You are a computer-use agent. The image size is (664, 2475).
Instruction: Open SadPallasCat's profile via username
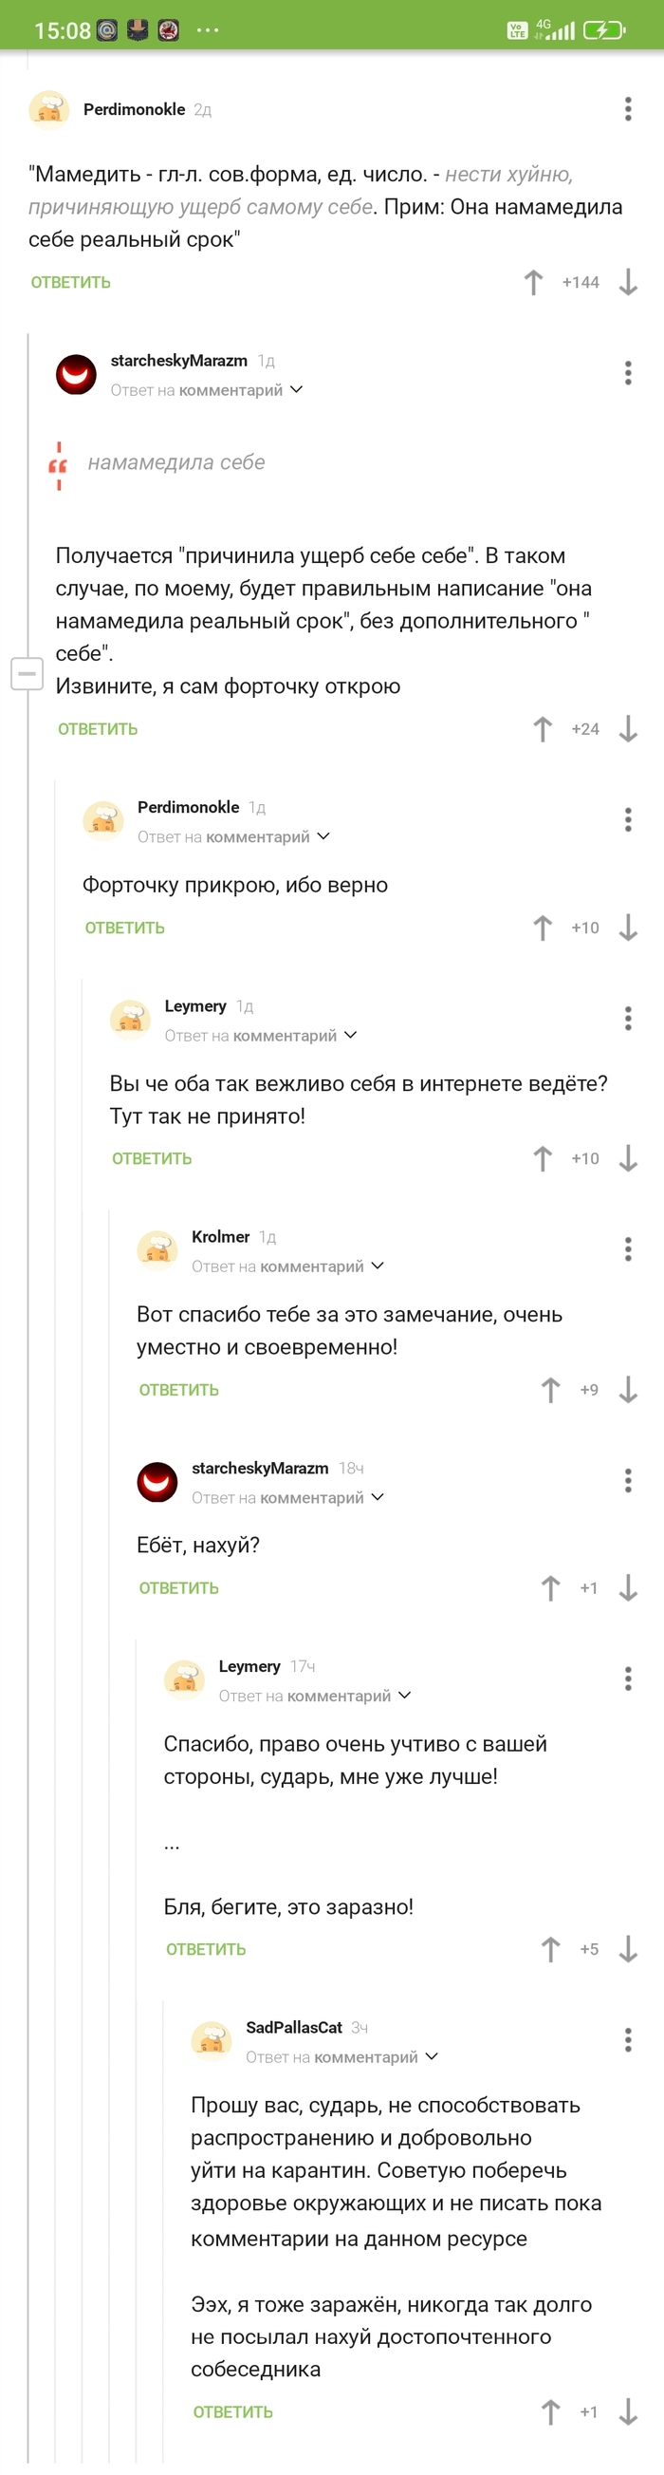pyautogui.click(x=294, y=2027)
